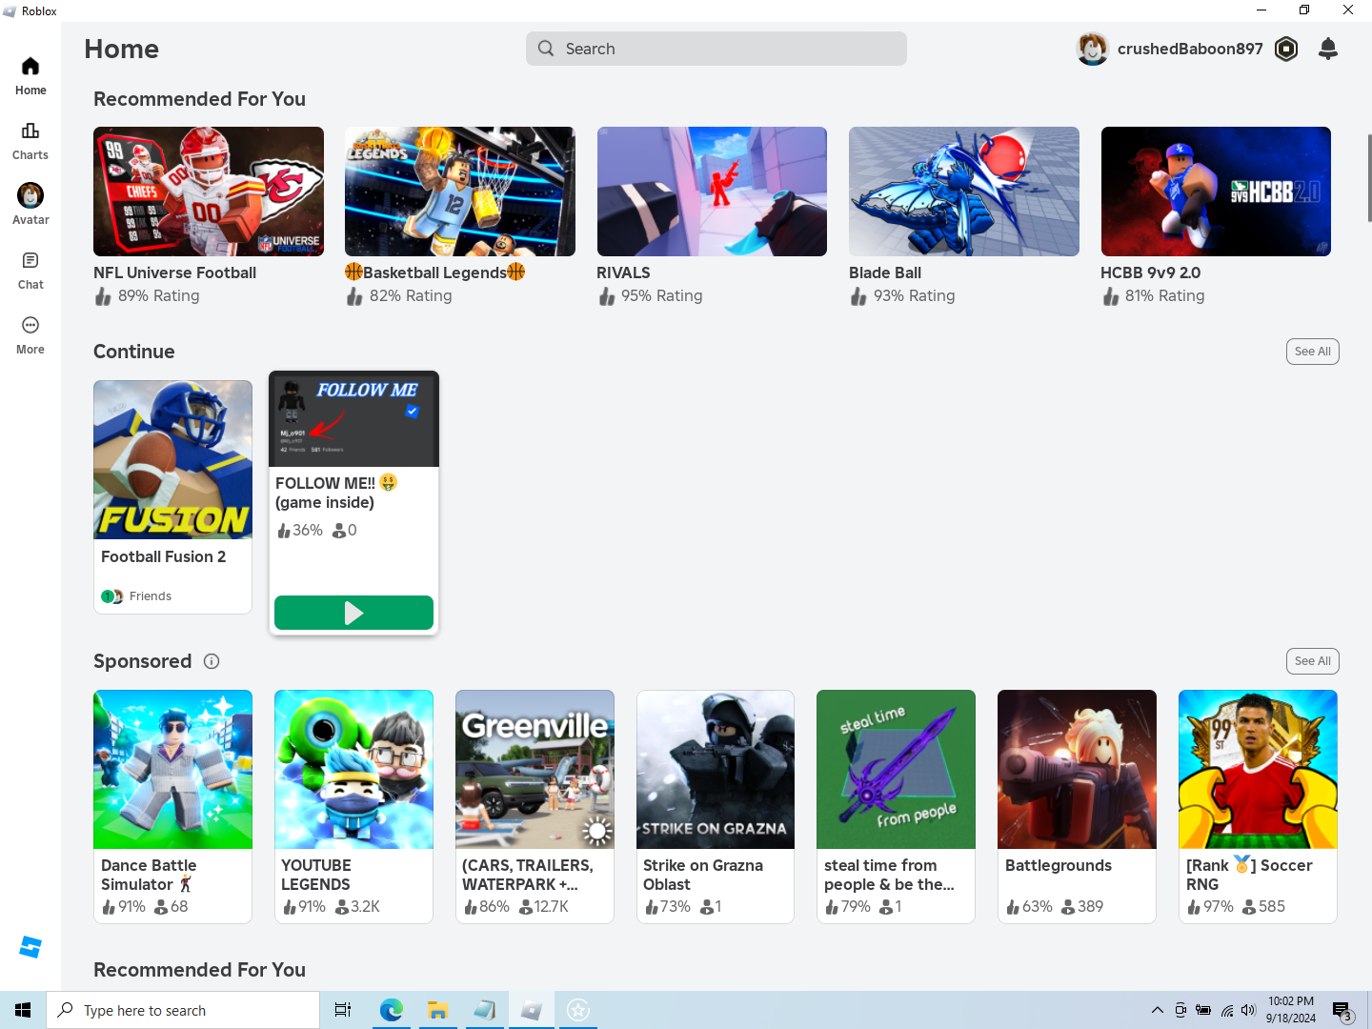Image resolution: width=1372 pixels, height=1029 pixels.
Task: Open Windows action center notifications
Action: click(1342, 1010)
